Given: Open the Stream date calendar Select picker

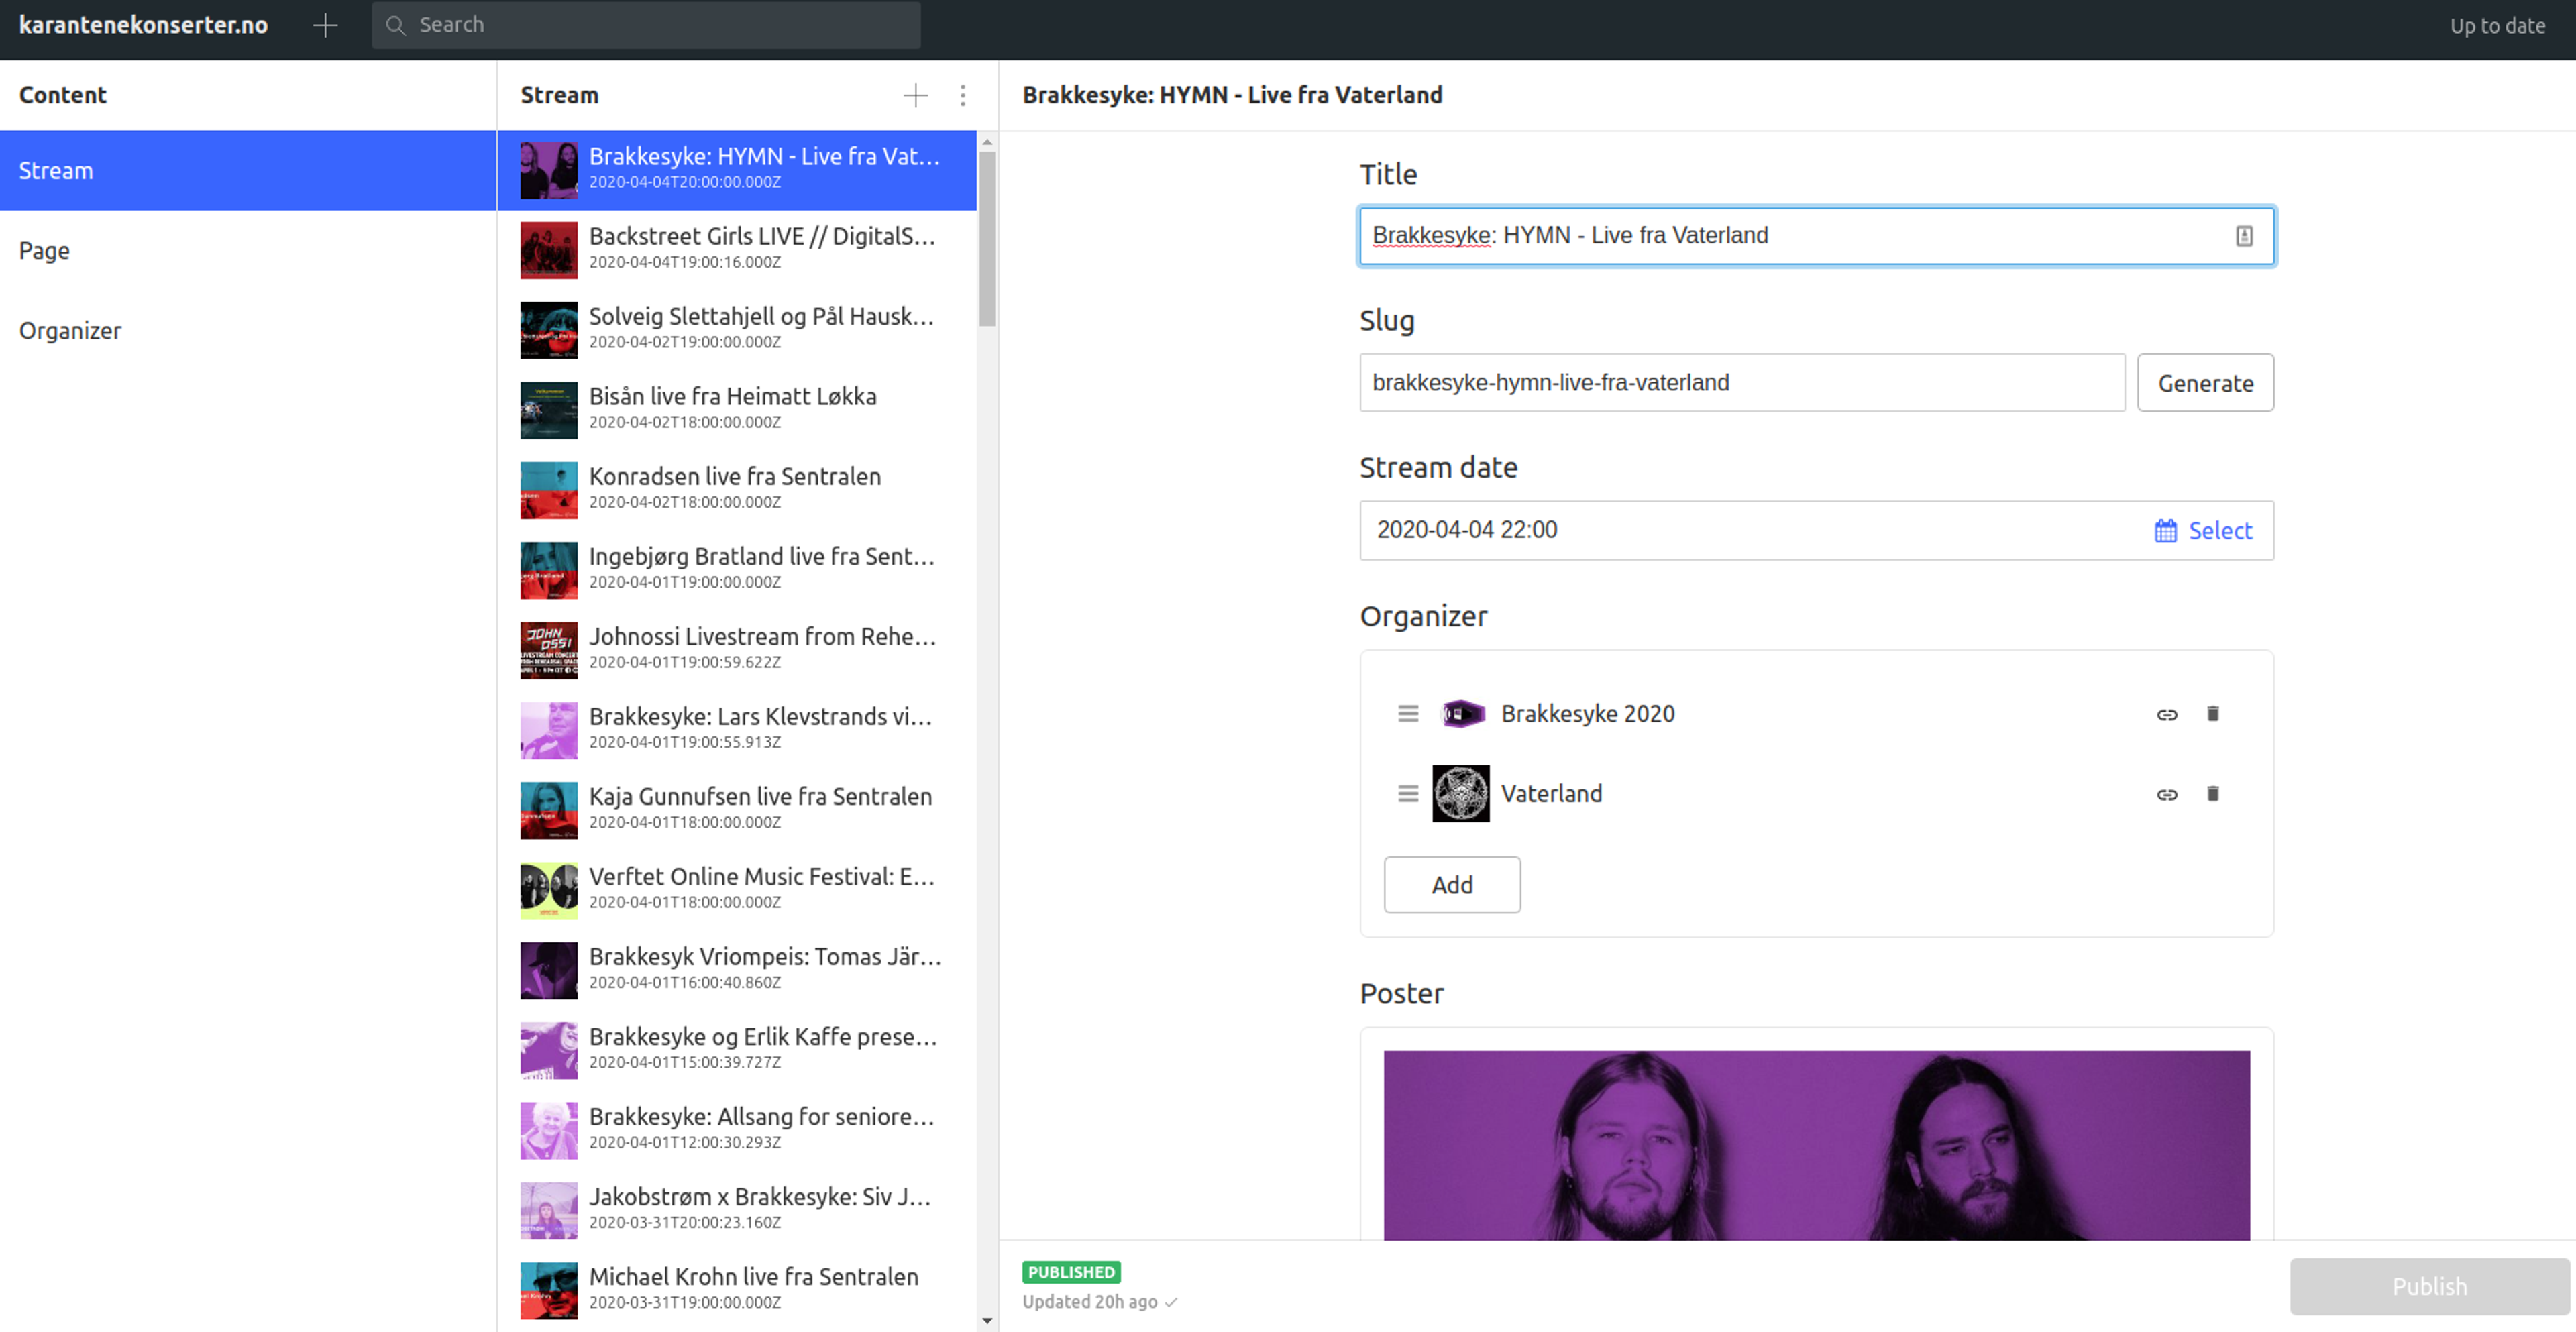Looking at the screenshot, I should (2203, 531).
